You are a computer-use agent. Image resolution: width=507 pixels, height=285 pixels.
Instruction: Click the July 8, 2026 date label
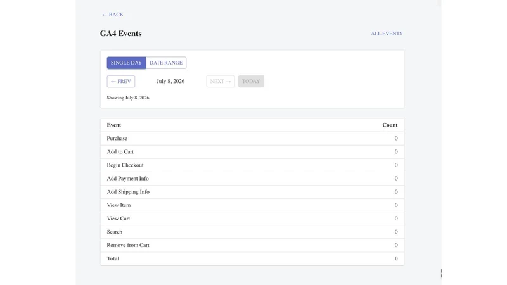[170, 82]
